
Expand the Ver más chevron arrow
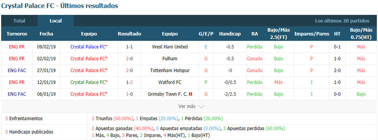pyautogui.click(x=201, y=106)
